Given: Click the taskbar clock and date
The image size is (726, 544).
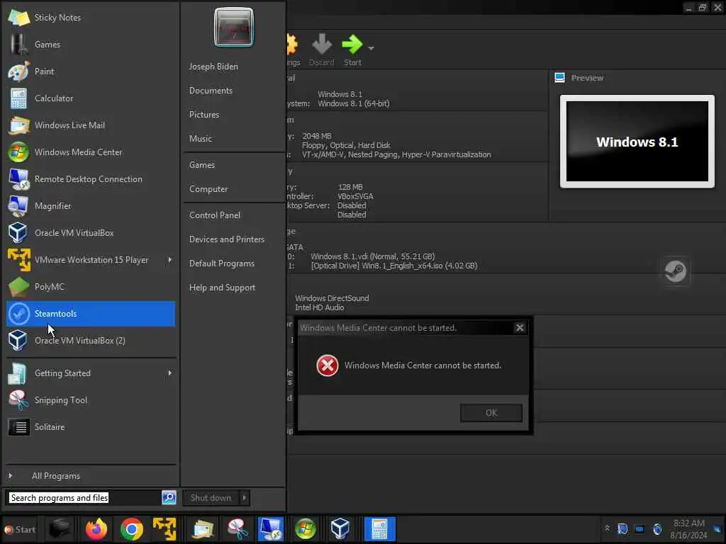Looking at the screenshot, I should point(688,528).
